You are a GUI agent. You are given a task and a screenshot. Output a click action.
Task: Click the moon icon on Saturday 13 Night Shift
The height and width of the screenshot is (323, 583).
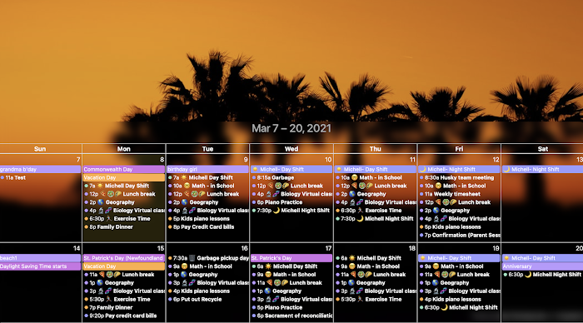coord(506,169)
